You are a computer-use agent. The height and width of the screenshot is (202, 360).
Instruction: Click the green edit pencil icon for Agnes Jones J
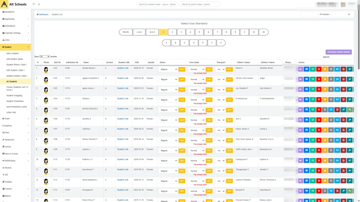click(x=313, y=89)
